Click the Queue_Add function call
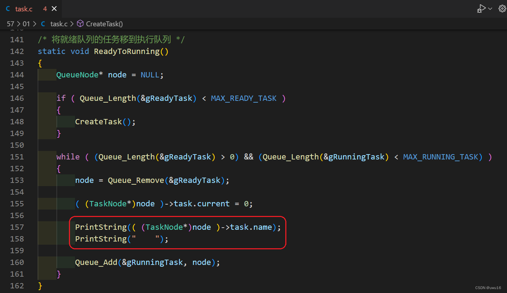507x293 pixels. click(x=96, y=262)
